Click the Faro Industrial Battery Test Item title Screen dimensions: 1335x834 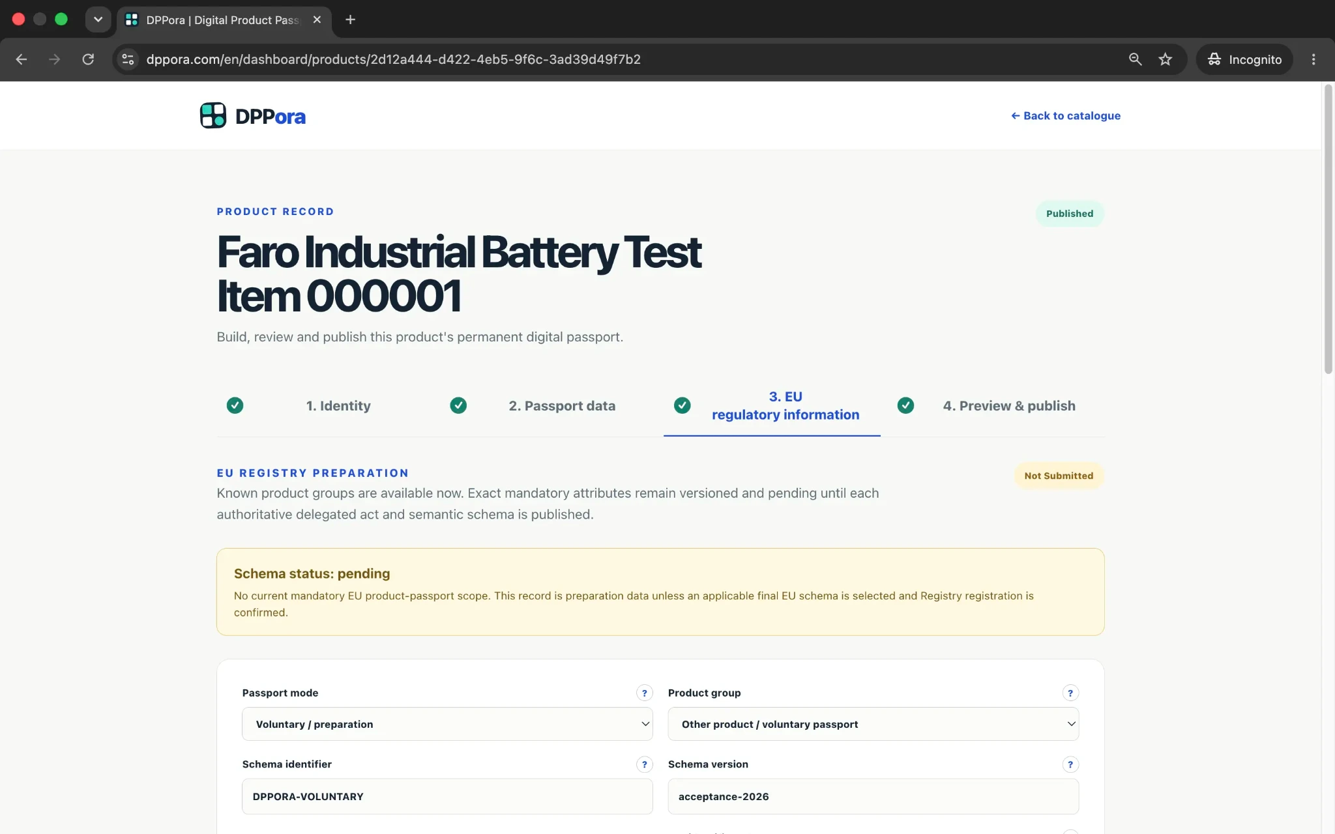pyautogui.click(x=459, y=274)
